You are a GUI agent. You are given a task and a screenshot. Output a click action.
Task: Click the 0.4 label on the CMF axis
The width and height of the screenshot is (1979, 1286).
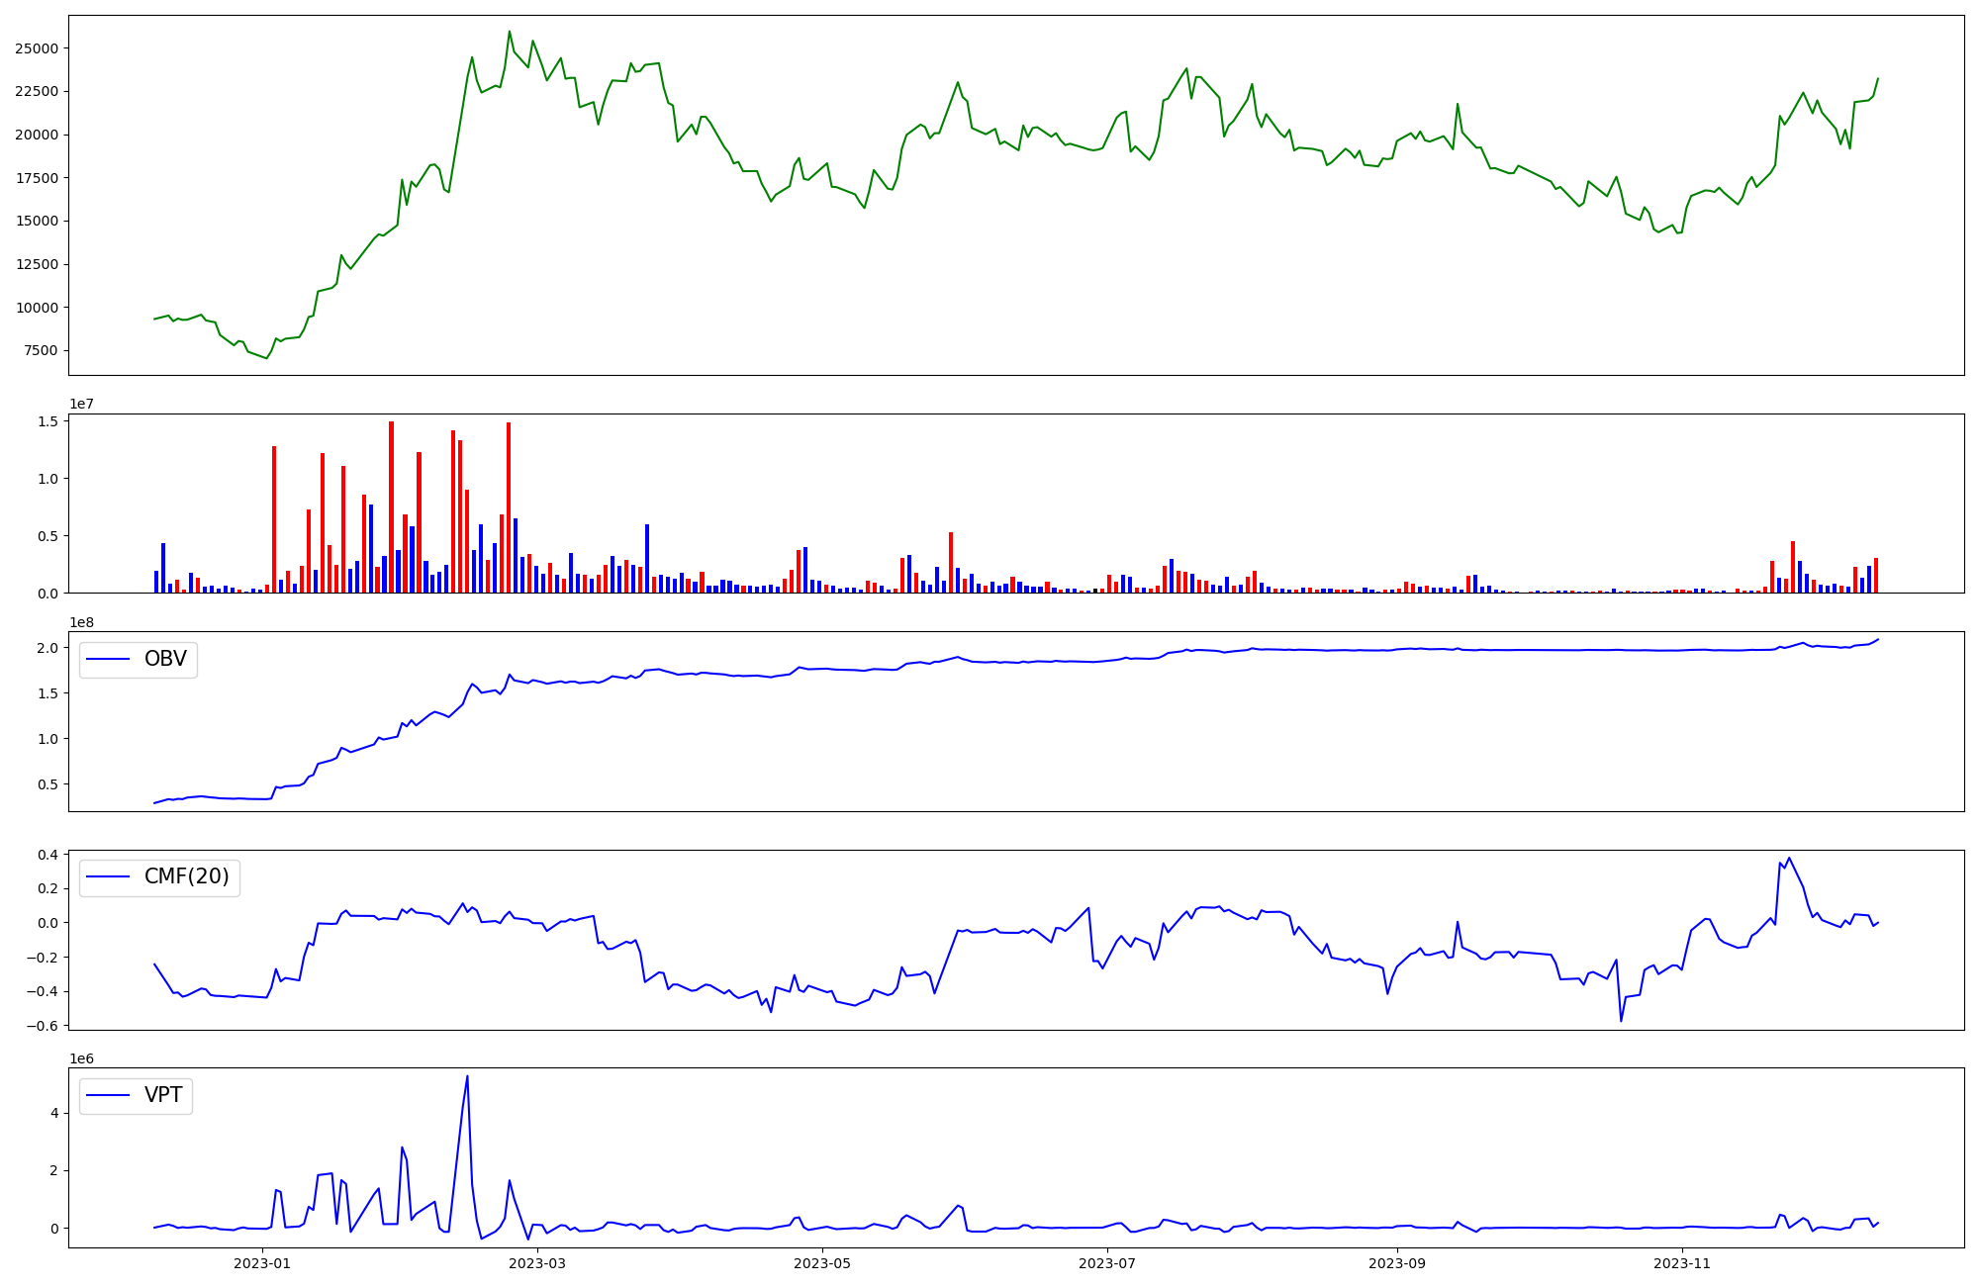[x=47, y=855]
